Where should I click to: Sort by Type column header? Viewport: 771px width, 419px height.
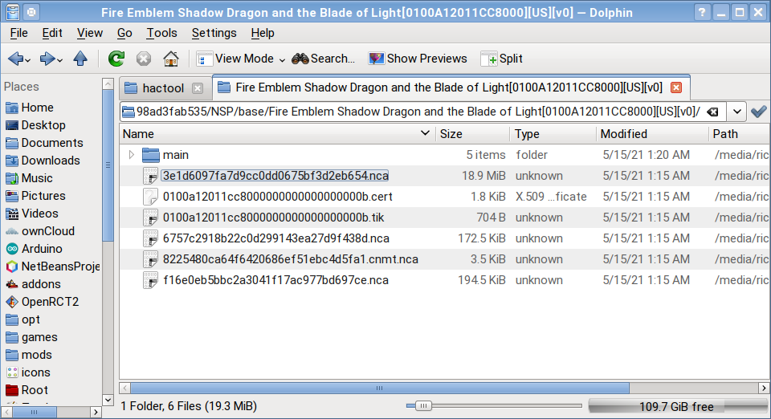(553, 133)
